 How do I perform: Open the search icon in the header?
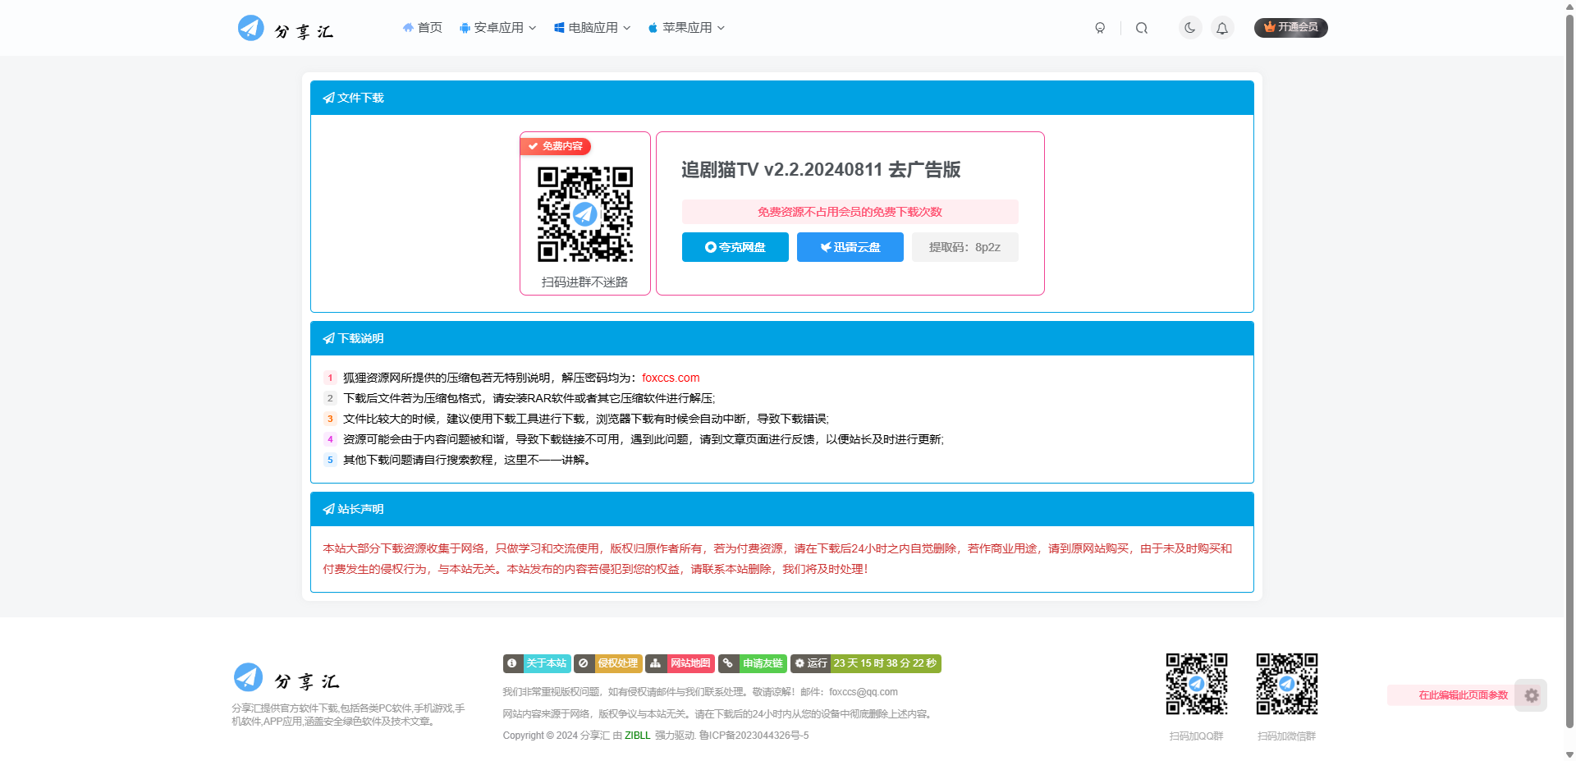(x=1142, y=27)
